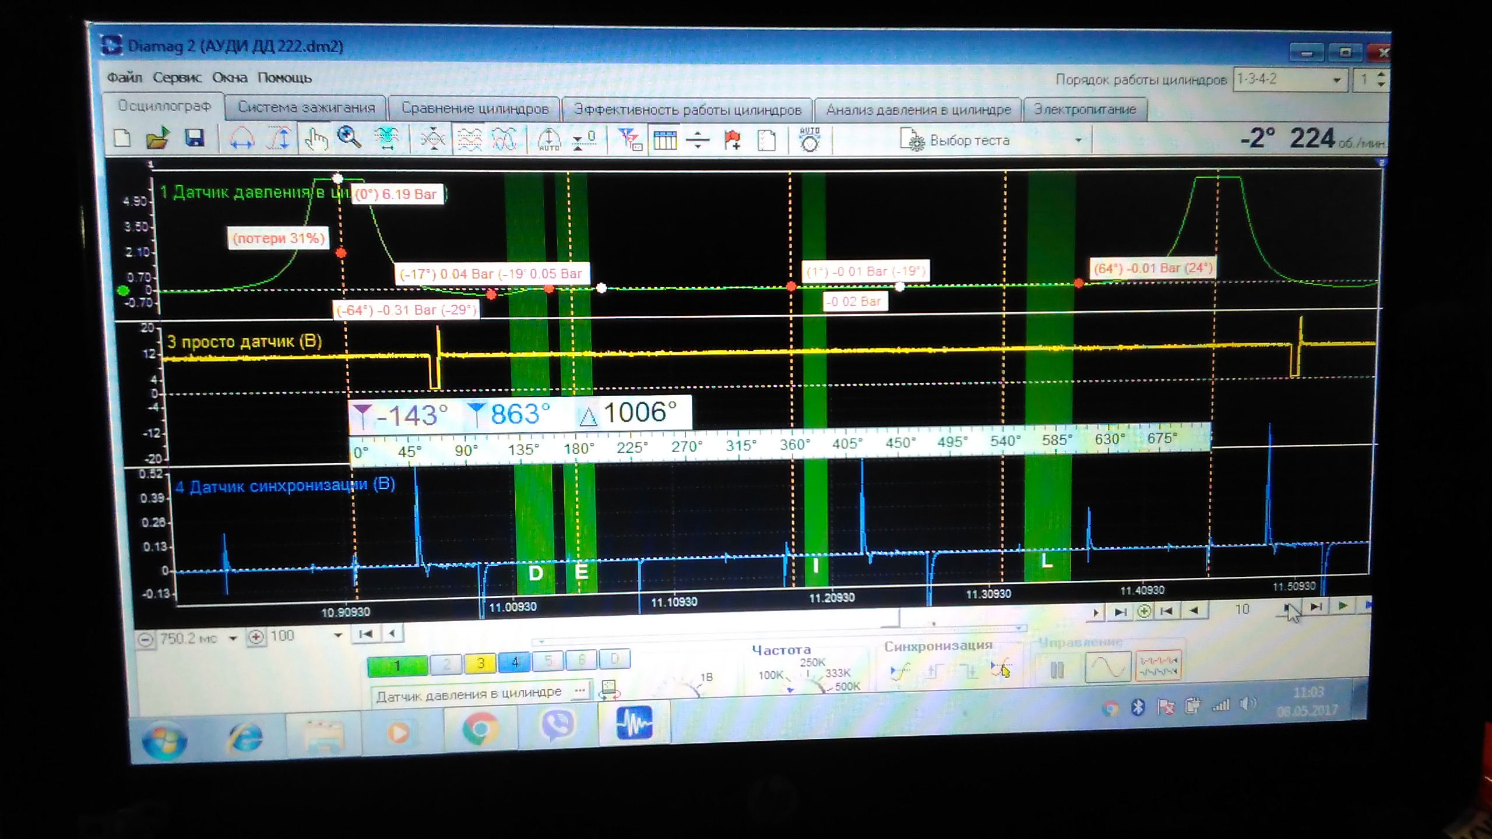
Task: Toggle yellow channel 3 button
Action: [480, 663]
